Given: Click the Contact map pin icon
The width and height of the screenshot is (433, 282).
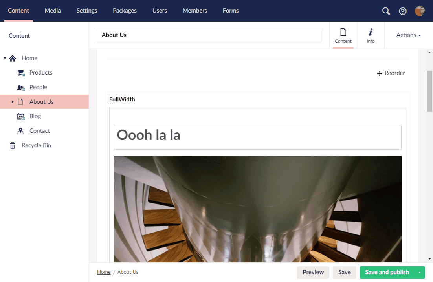Looking at the screenshot, I should [x=20, y=131].
